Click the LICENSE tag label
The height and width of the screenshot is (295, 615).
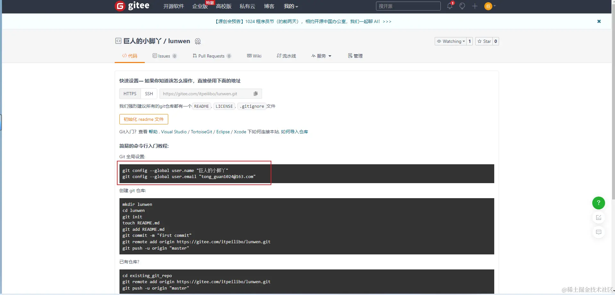(x=224, y=106)
